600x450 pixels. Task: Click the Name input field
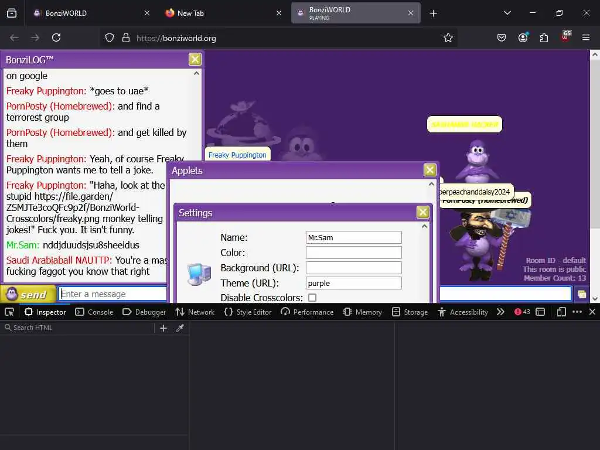click(353, 237)
